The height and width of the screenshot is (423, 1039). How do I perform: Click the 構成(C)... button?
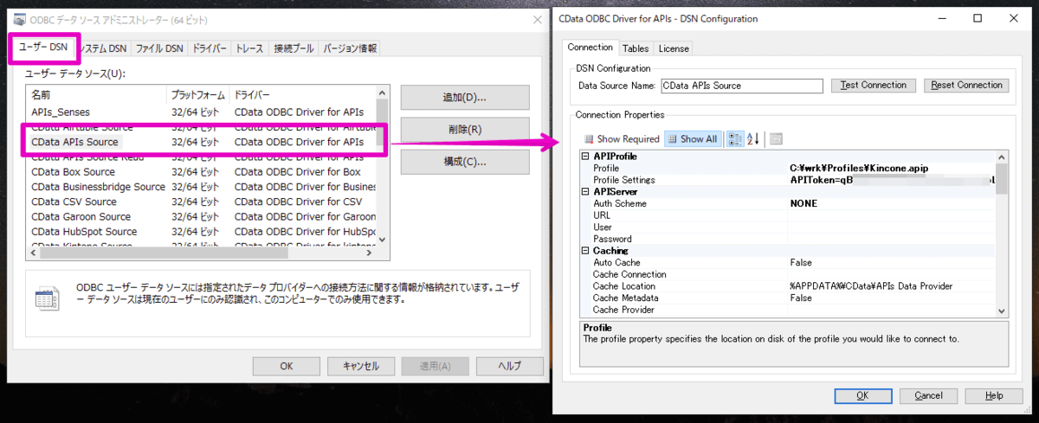coord(465,162)
